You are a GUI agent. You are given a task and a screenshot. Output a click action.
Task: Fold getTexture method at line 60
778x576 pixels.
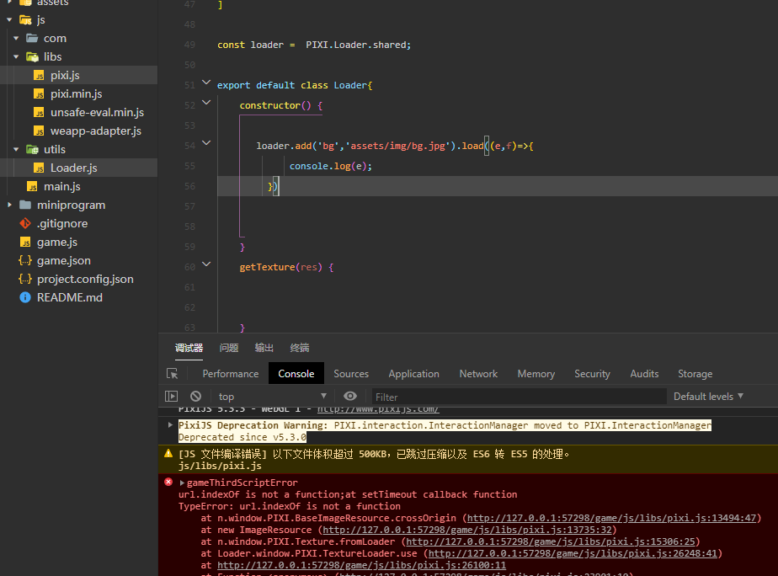(x=206, y=264)
